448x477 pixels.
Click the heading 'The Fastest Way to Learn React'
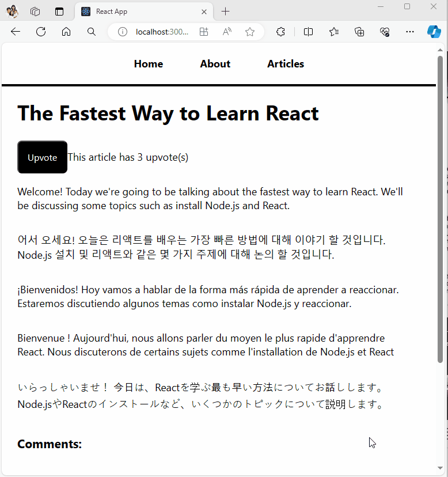pos(168,113)
